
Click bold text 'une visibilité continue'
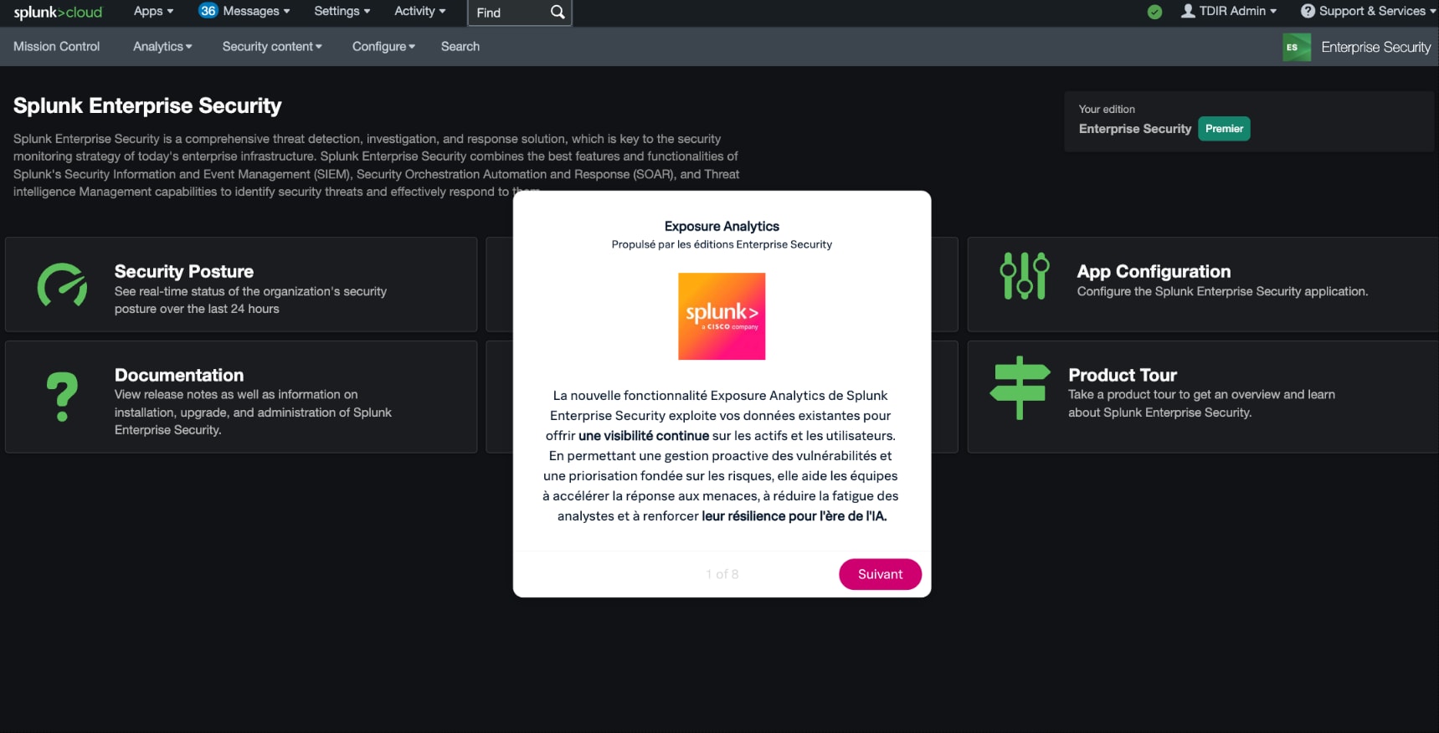coord(644,435)
